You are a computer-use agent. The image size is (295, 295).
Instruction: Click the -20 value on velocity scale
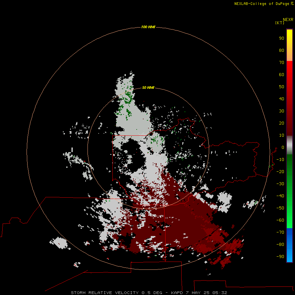pyautogui.click(x=280, y=171)
